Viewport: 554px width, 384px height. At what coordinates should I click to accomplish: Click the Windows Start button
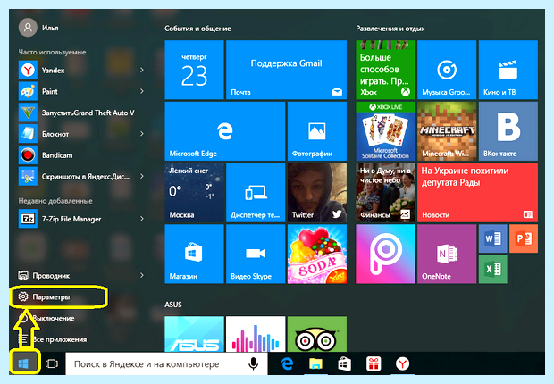(23, 363)
